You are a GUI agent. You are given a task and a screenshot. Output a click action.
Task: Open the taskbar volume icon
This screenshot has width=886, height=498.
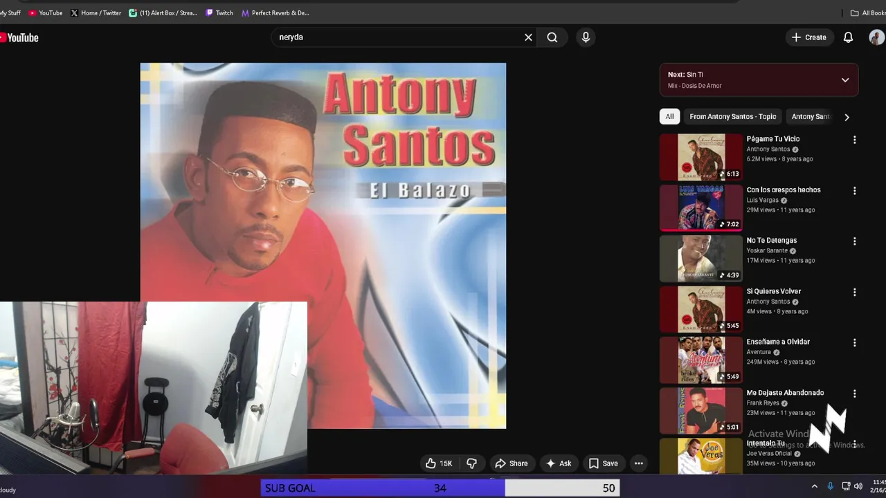click(x=858, y=486)
